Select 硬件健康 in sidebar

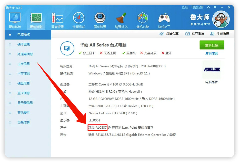click(28, 44)
